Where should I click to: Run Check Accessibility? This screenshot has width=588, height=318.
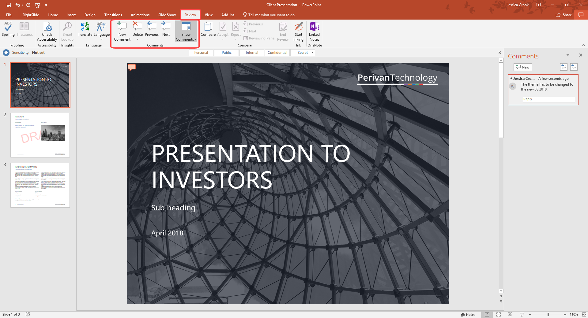[47, 31]
